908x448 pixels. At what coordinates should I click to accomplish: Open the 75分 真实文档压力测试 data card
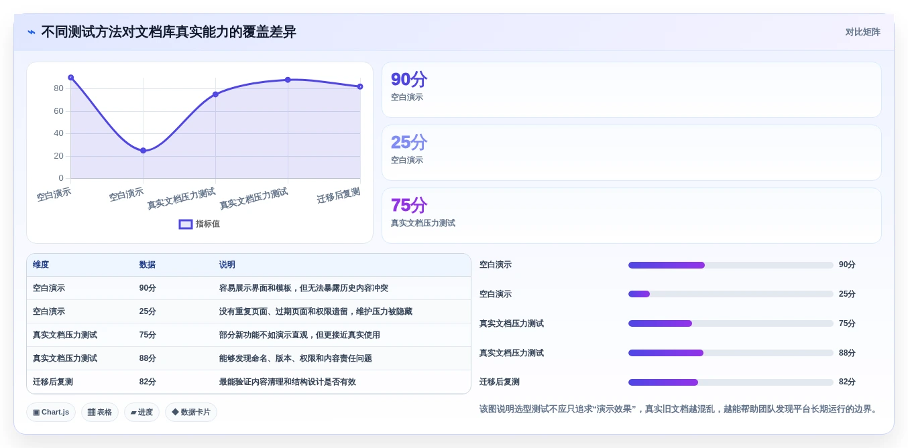[631, 216]
